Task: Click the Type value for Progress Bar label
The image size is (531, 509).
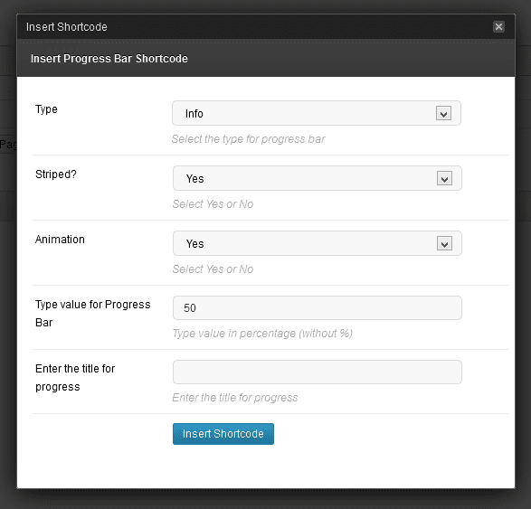Action: click(x=93, y=314)
